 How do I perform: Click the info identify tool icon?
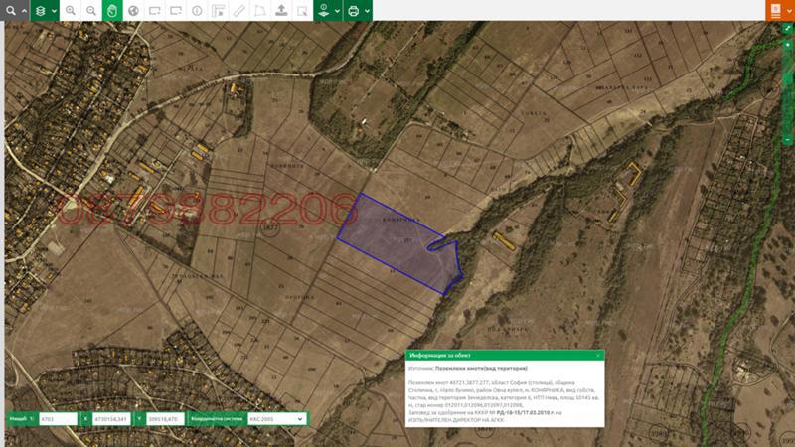[197, 10]
